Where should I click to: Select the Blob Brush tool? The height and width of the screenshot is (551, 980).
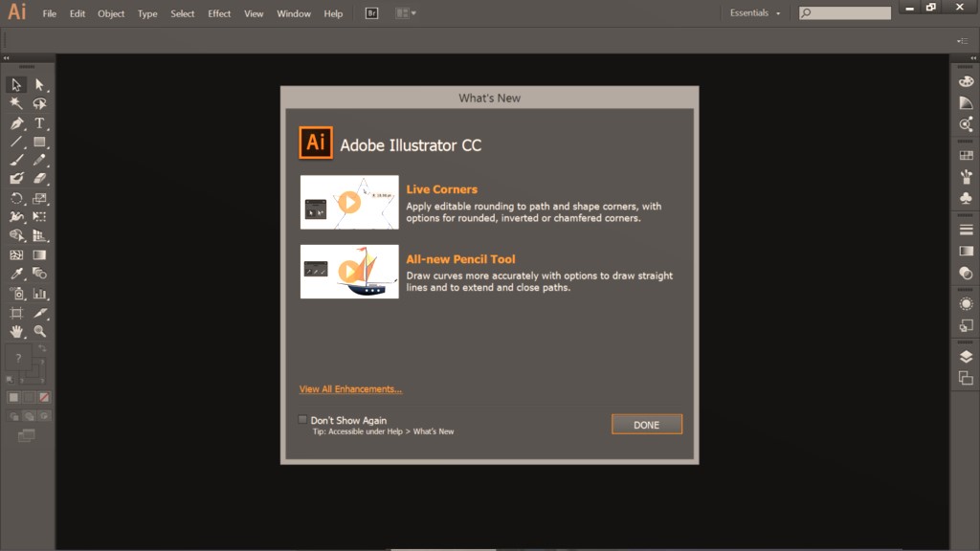pyautogui.click(x=16, y=179)
